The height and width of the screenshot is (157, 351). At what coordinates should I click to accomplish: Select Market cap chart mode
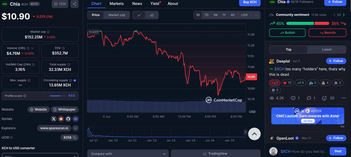(117, 15)
